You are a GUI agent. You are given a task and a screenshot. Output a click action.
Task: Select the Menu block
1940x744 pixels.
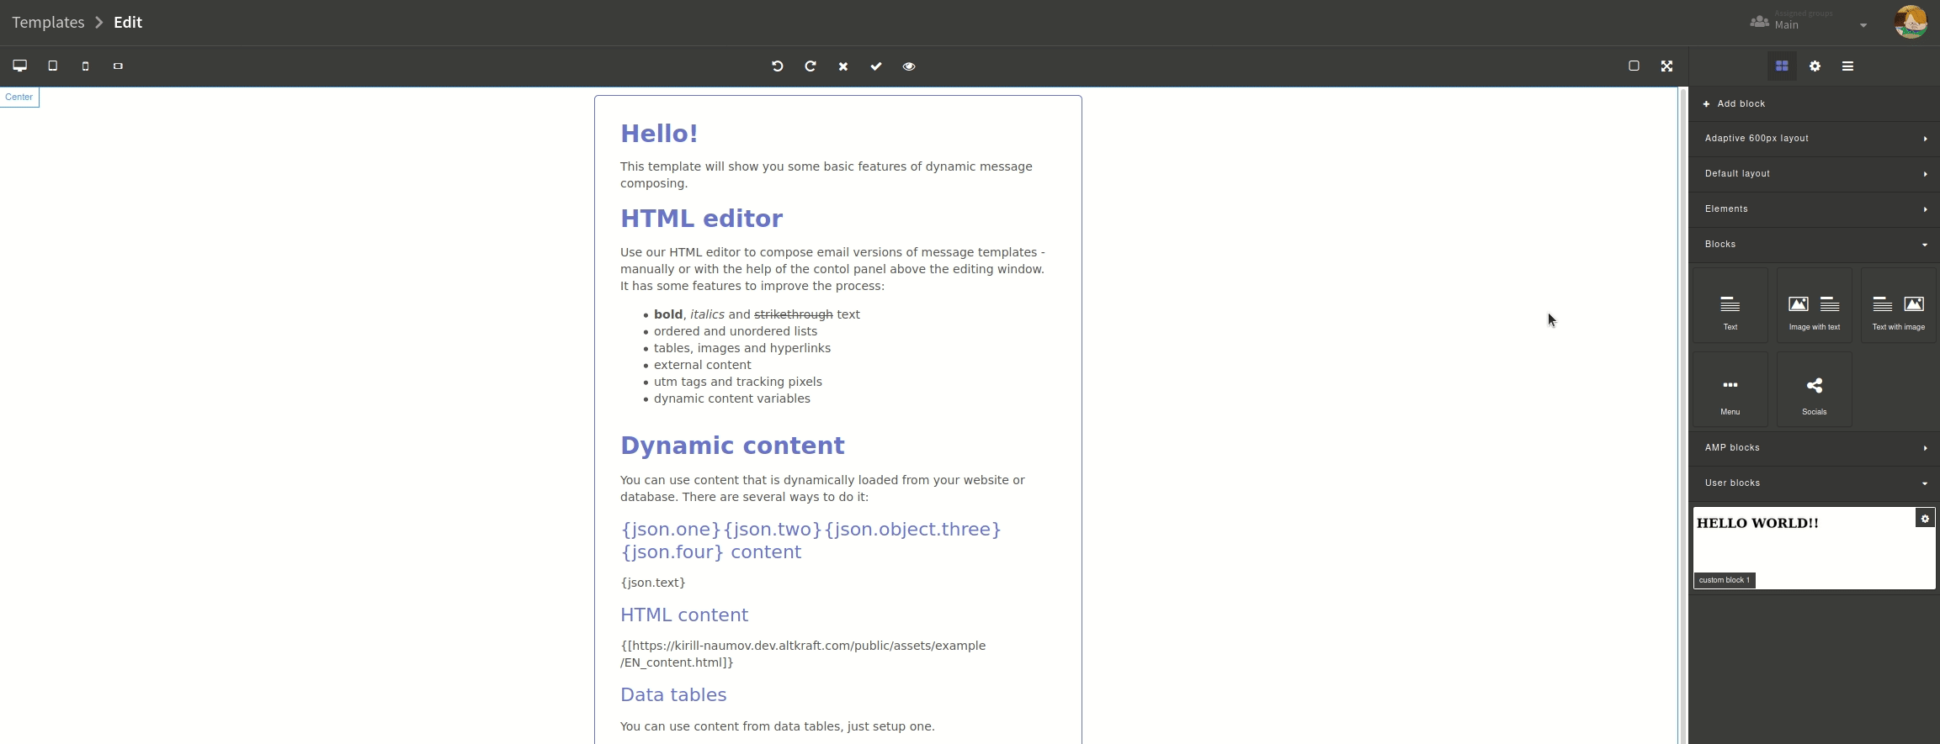click(x=1730, y=390)
